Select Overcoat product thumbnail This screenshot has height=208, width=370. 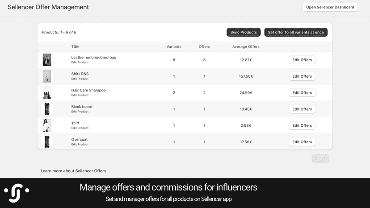click(x=47, y=142)
